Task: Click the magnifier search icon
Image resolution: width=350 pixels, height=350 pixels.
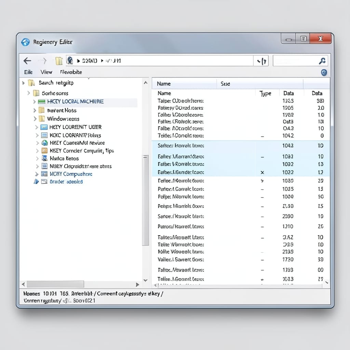Action: [x=322, y=61]
